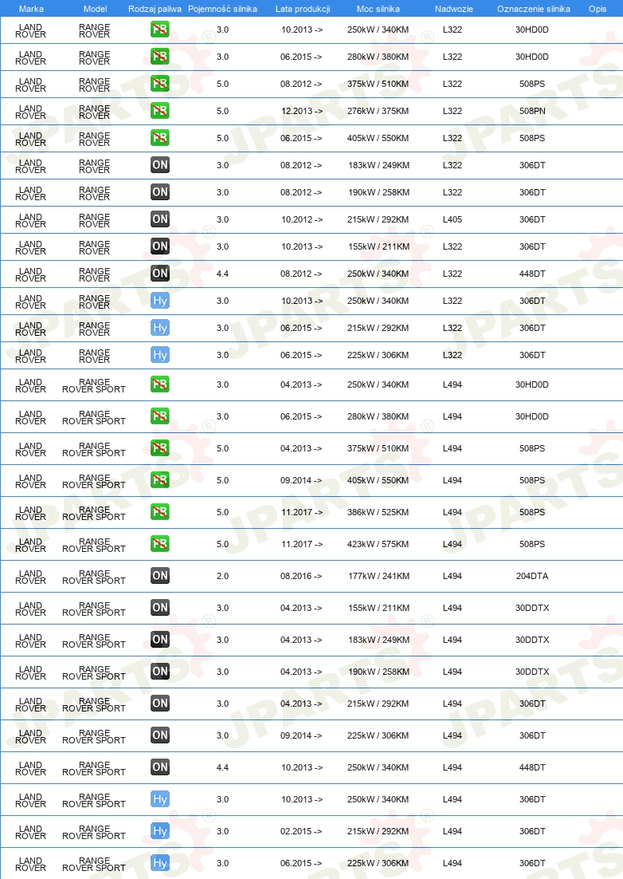The width and height of the screenshot is (623, 879).
Task: Click hybrid Hy icon in 02.2015 row
Action: click(160, 831)
